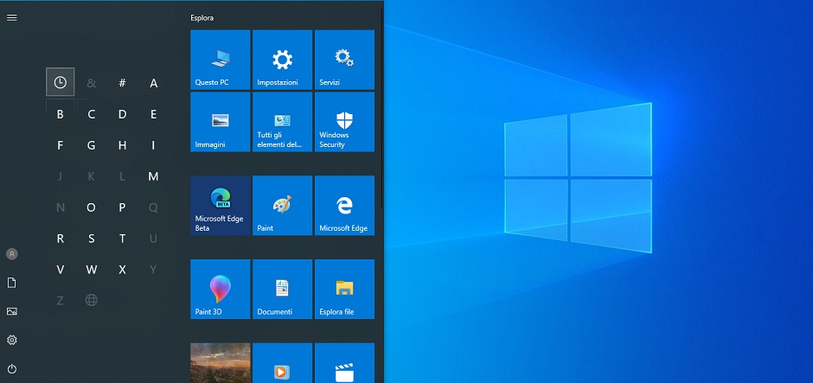This screenshot has width=813, height=383.
Task: Launch the Microsoft Edge tile
Action: tap(345, 205)
